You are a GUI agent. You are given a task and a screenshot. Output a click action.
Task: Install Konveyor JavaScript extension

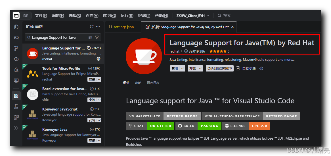click(x=92, y=120)
